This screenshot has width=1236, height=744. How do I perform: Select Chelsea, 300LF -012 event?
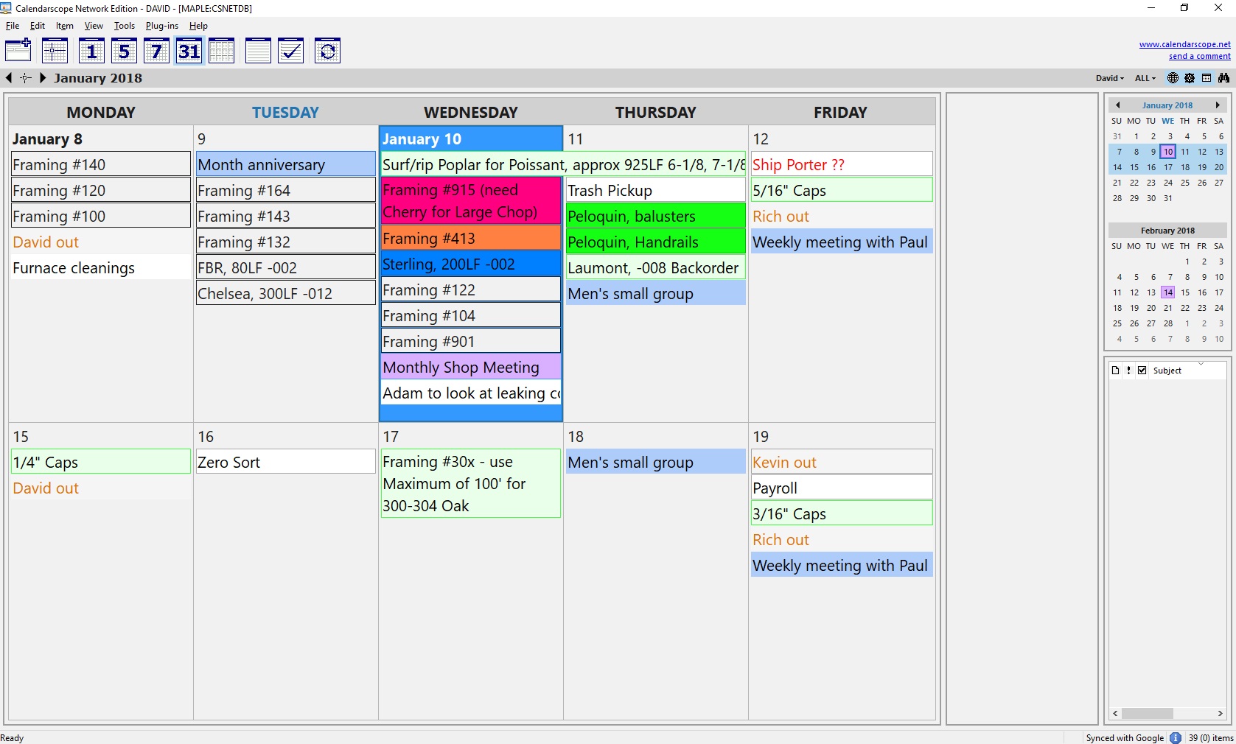(x=285, y=293)
